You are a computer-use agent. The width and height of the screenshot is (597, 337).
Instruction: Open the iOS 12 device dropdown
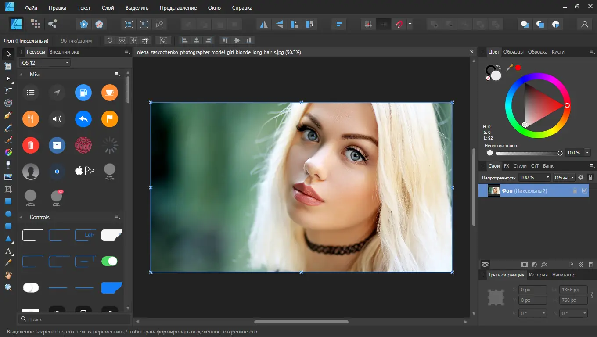point(44,62)
